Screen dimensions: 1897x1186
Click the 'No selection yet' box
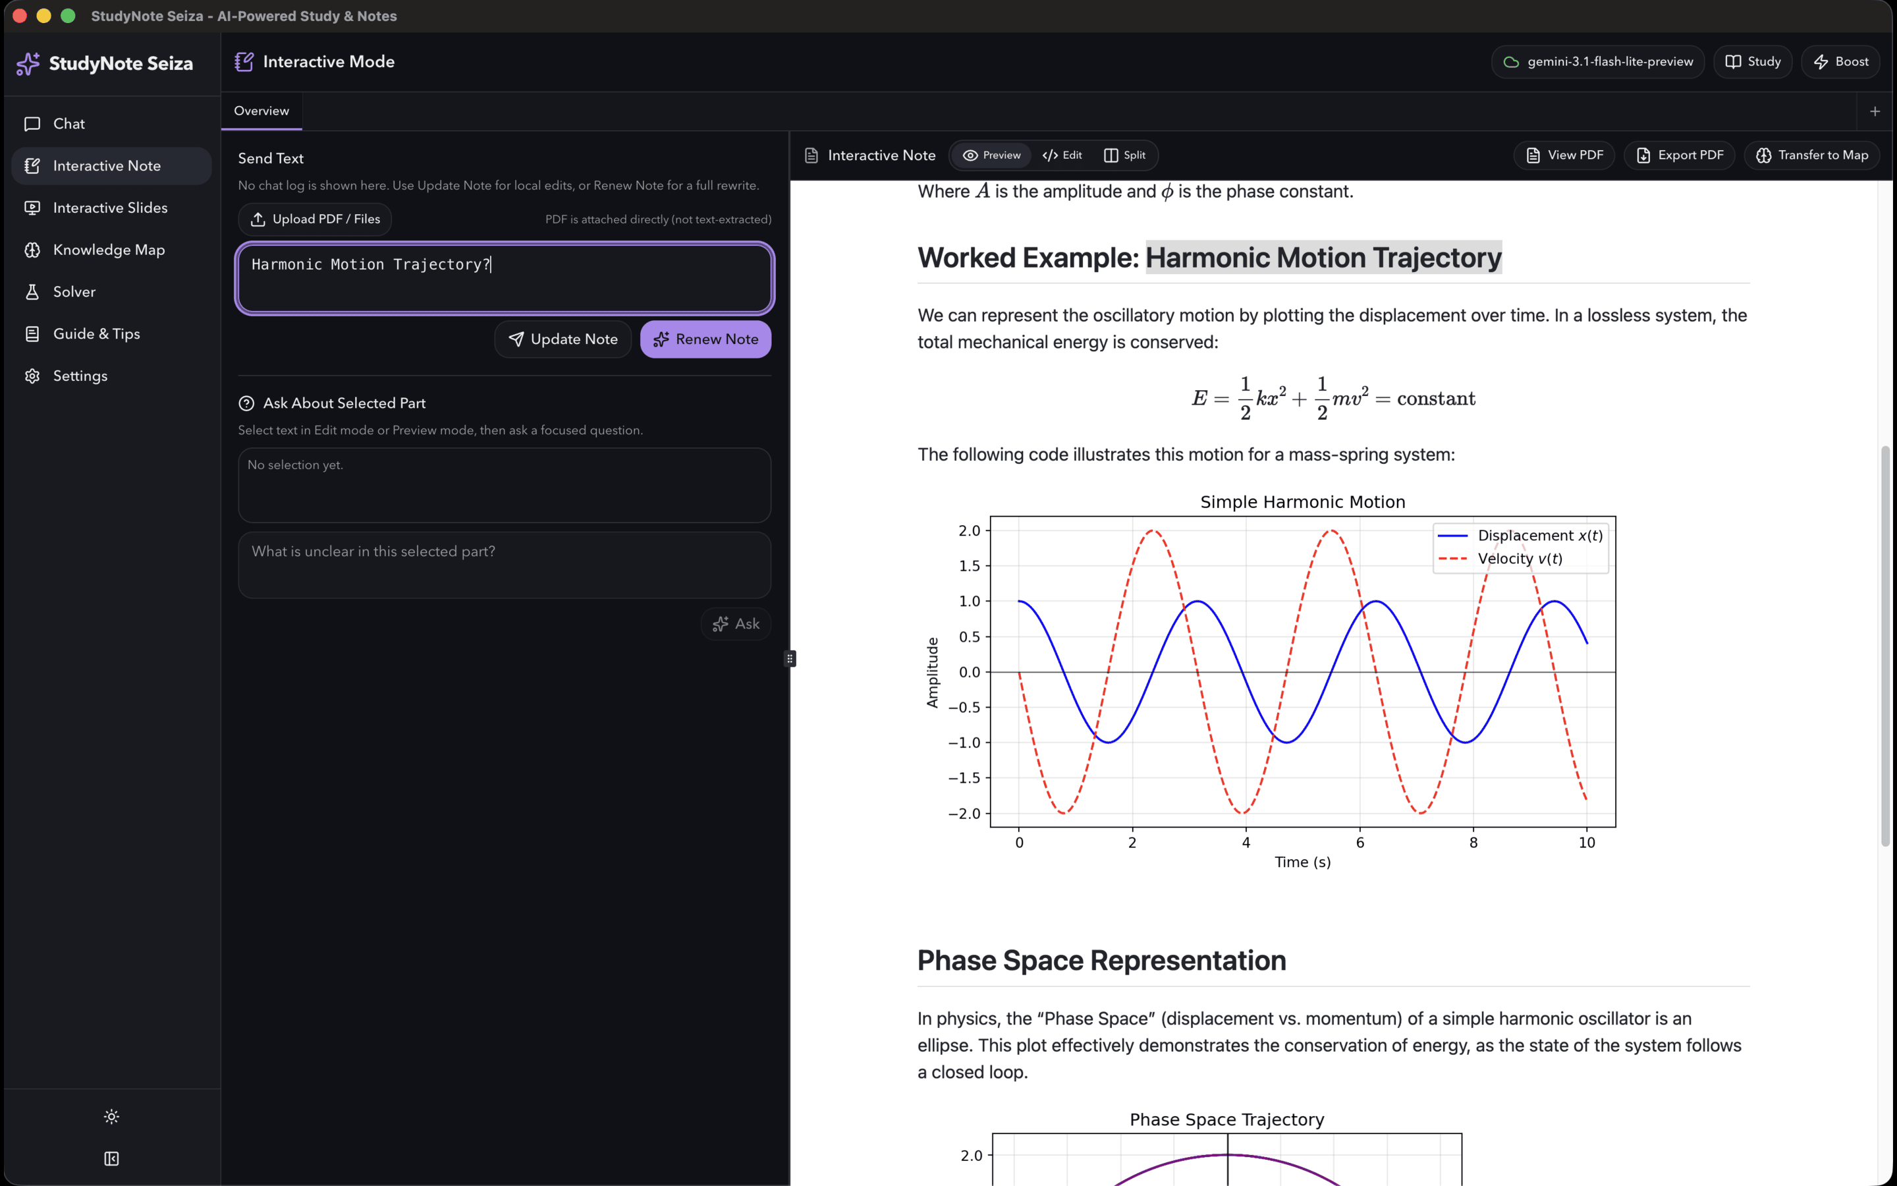(x=505, y=486)
